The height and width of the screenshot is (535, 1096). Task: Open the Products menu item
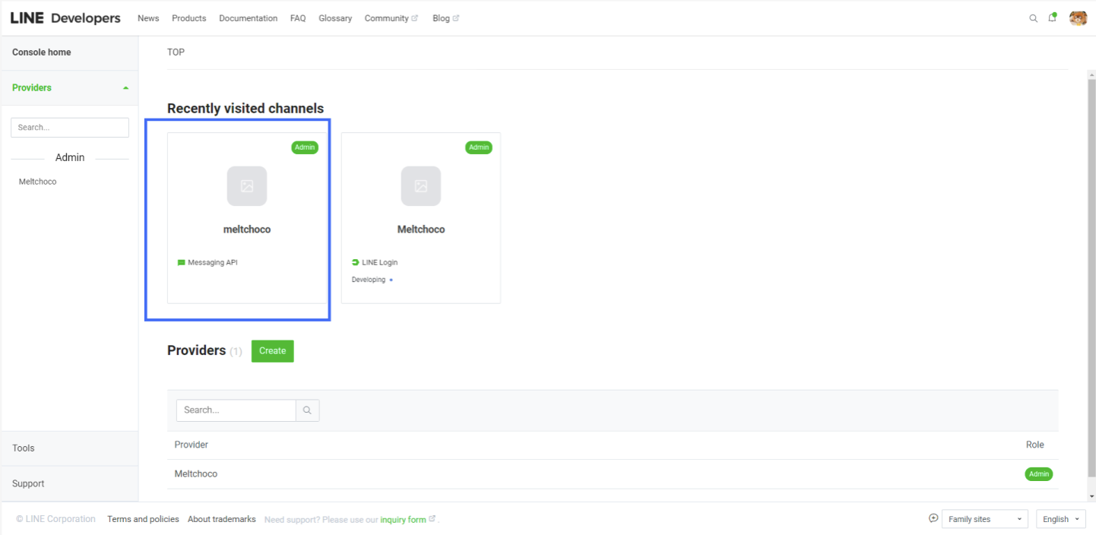point(189,18)
